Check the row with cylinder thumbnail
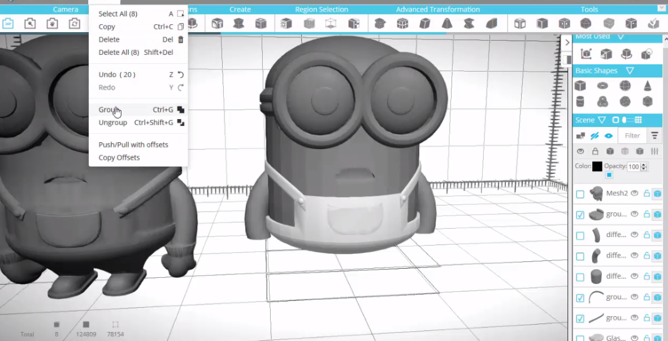 tap(580, 277)
